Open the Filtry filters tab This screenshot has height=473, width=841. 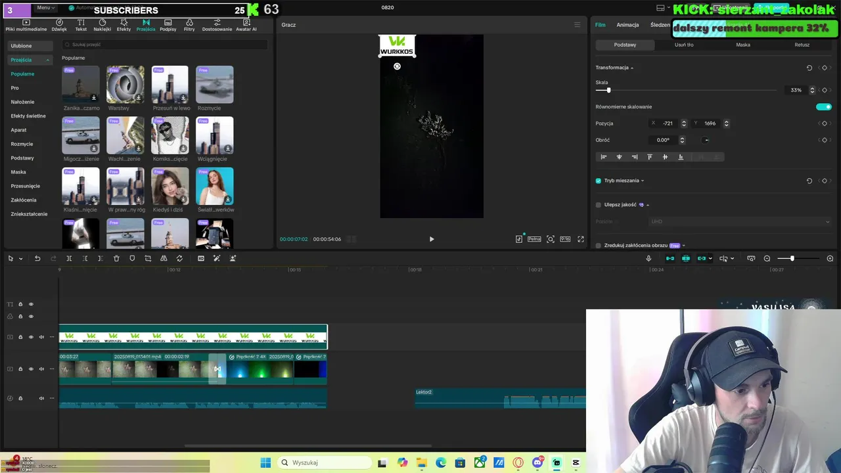189,25
